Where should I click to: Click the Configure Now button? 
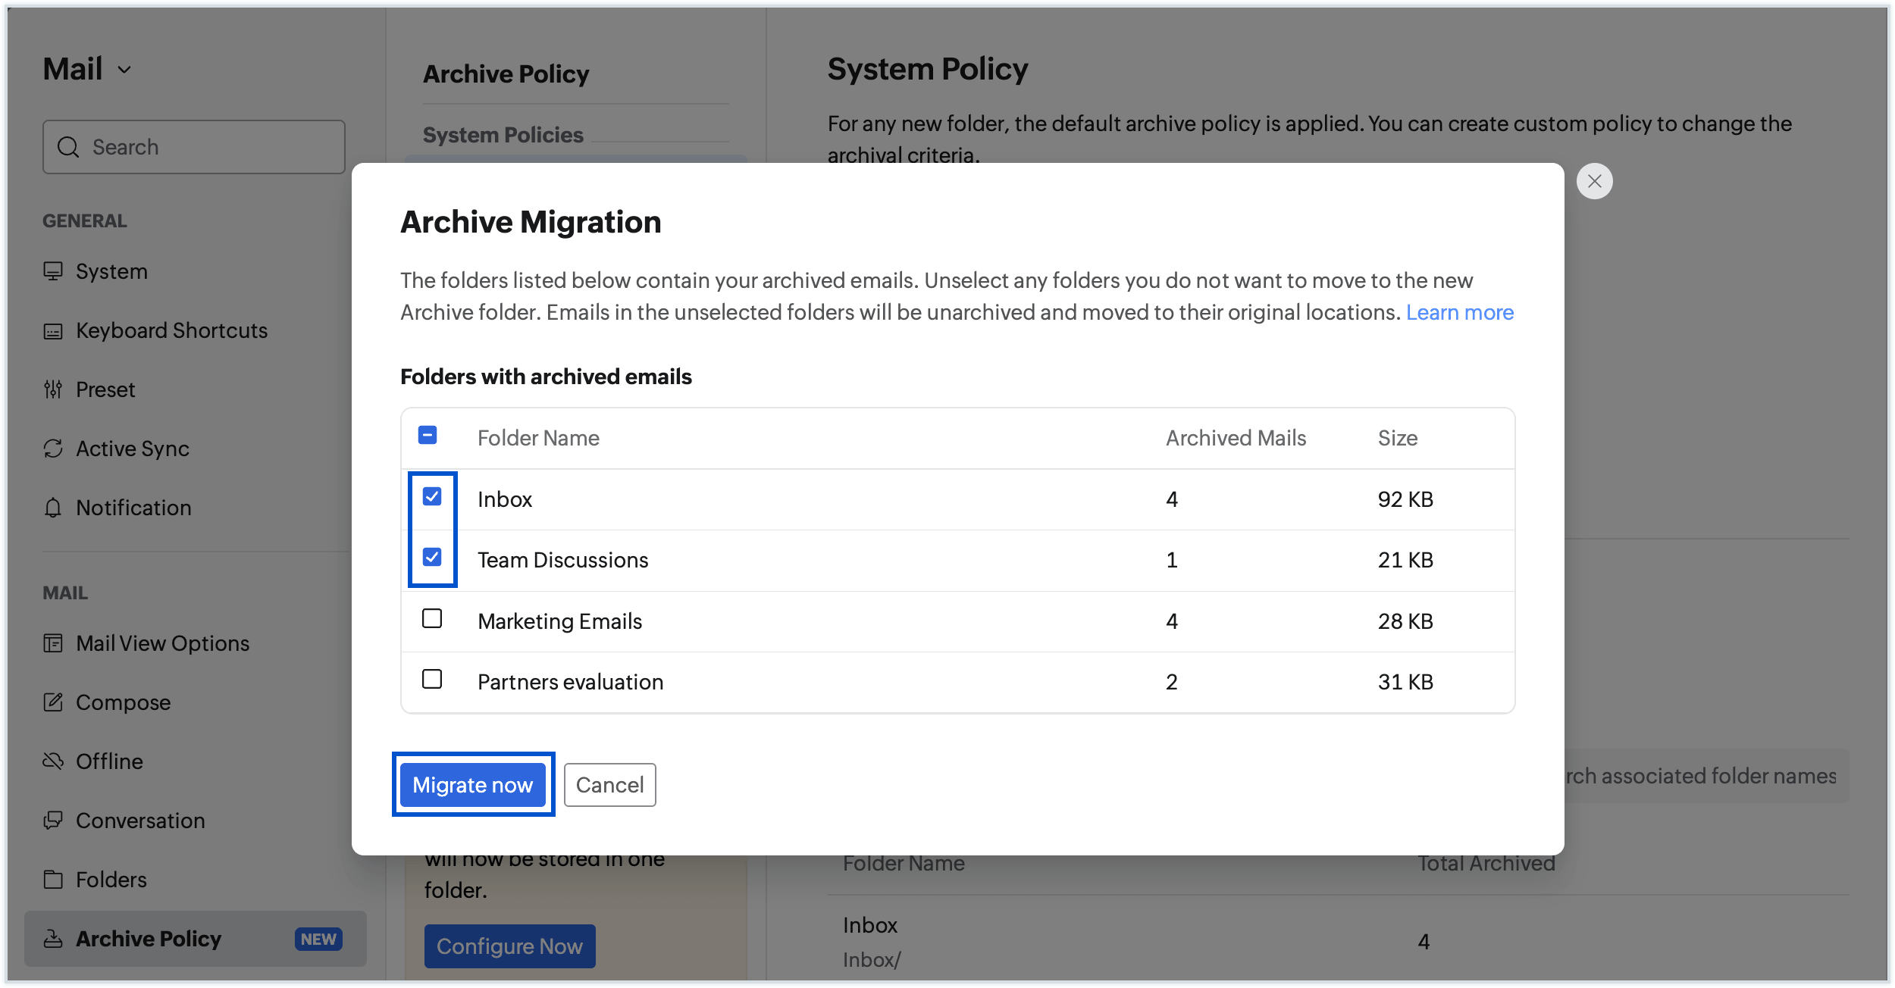pos(509,946)
